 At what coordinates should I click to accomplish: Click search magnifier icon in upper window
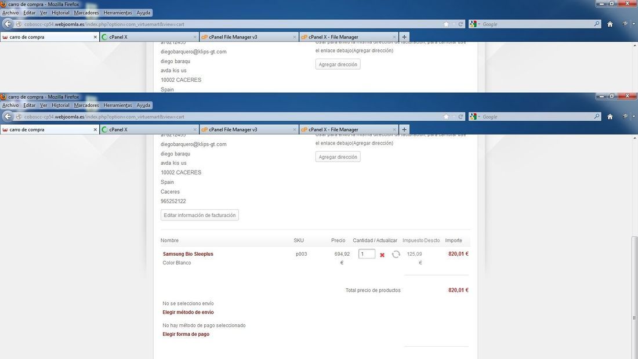click(x=596, y=24)
